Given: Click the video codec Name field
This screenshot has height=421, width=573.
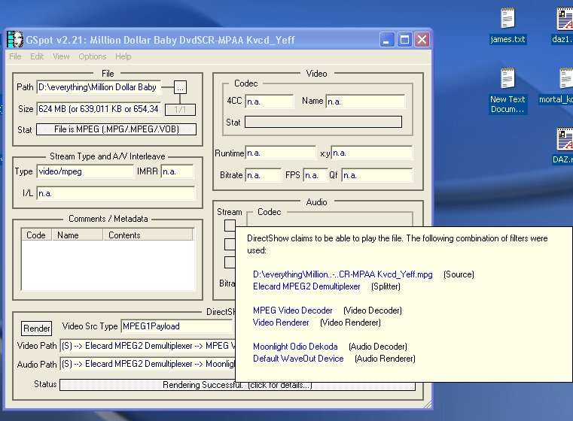Looking at the screenshot, I should pyautogui.click(x=365, y=101).
